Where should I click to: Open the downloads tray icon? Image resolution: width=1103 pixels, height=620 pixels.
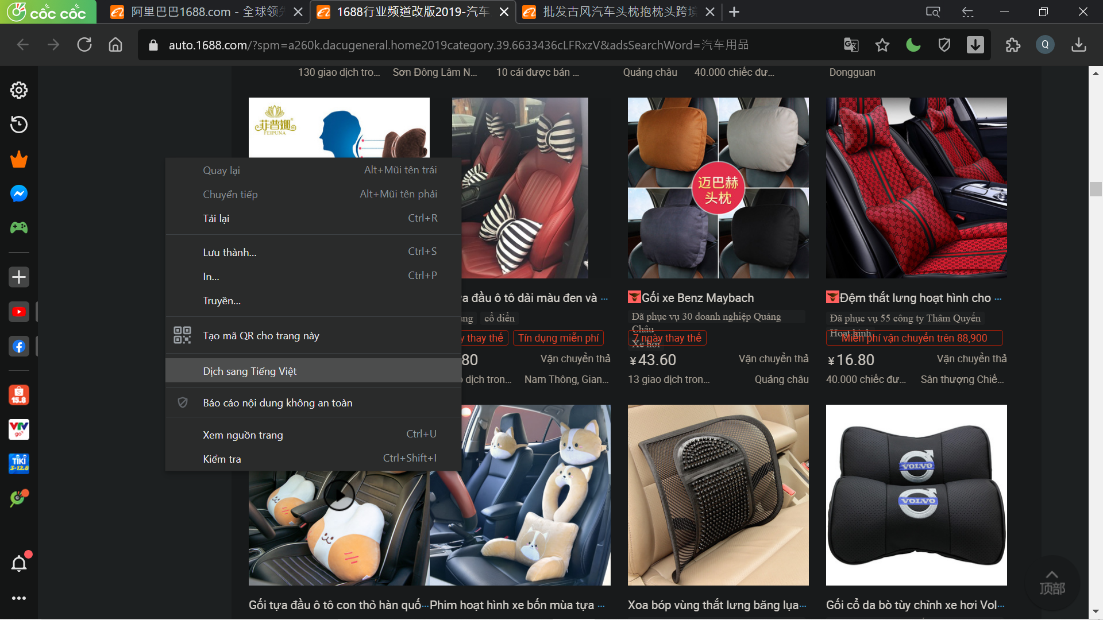pyautogui.click(x=1079, y=45)
